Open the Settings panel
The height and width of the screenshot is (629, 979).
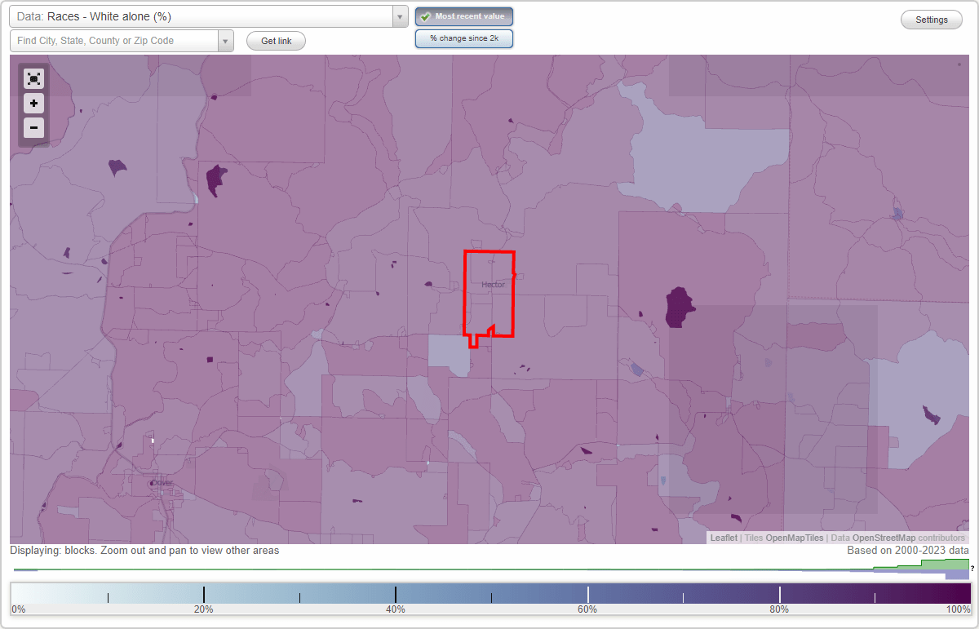click(931, 19)
